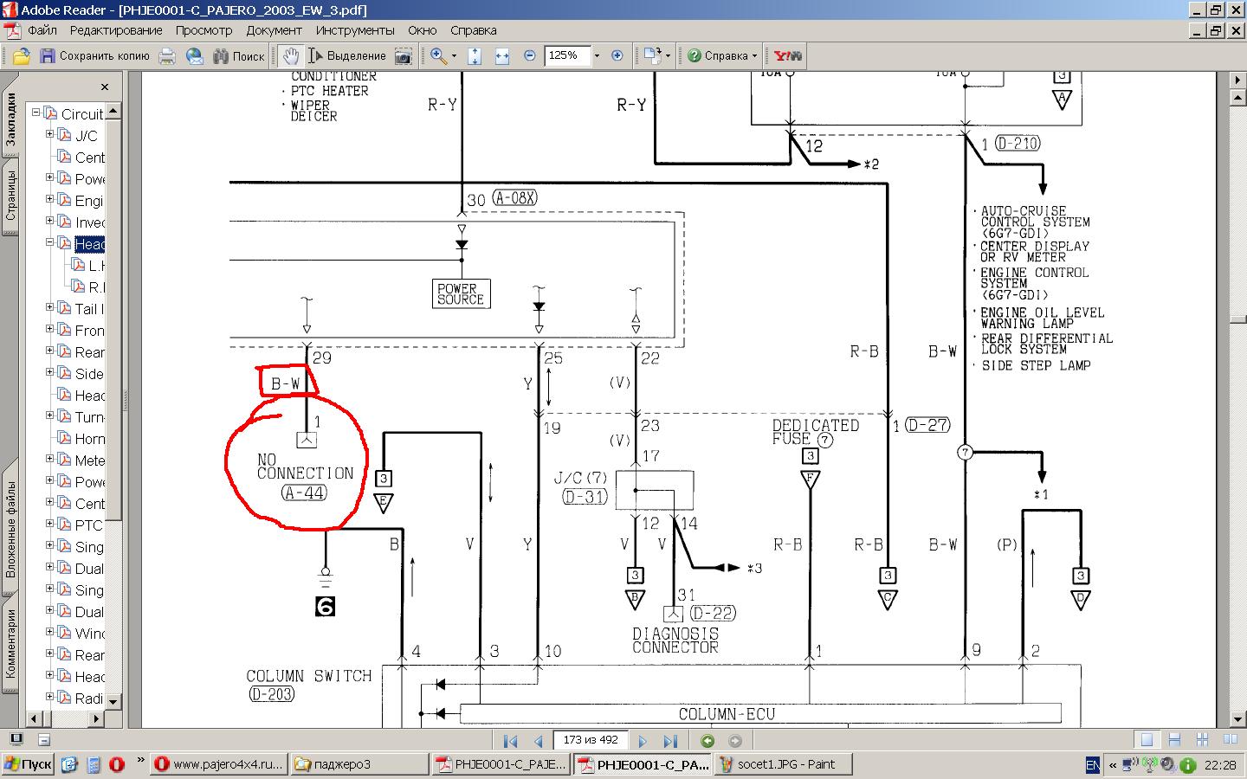Enable continuous page layout view
This screenshot has width=1247, height=779.
(1174, 740)
